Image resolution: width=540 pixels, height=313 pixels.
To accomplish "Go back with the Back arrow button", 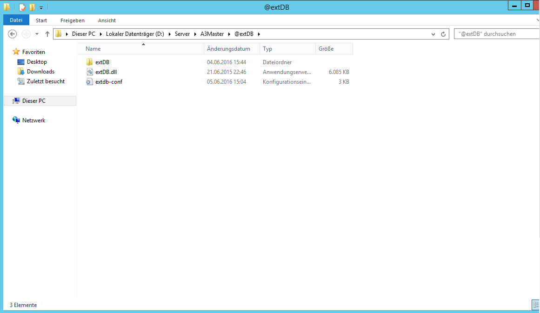I will pyautogui.click(x=13, y=34).
